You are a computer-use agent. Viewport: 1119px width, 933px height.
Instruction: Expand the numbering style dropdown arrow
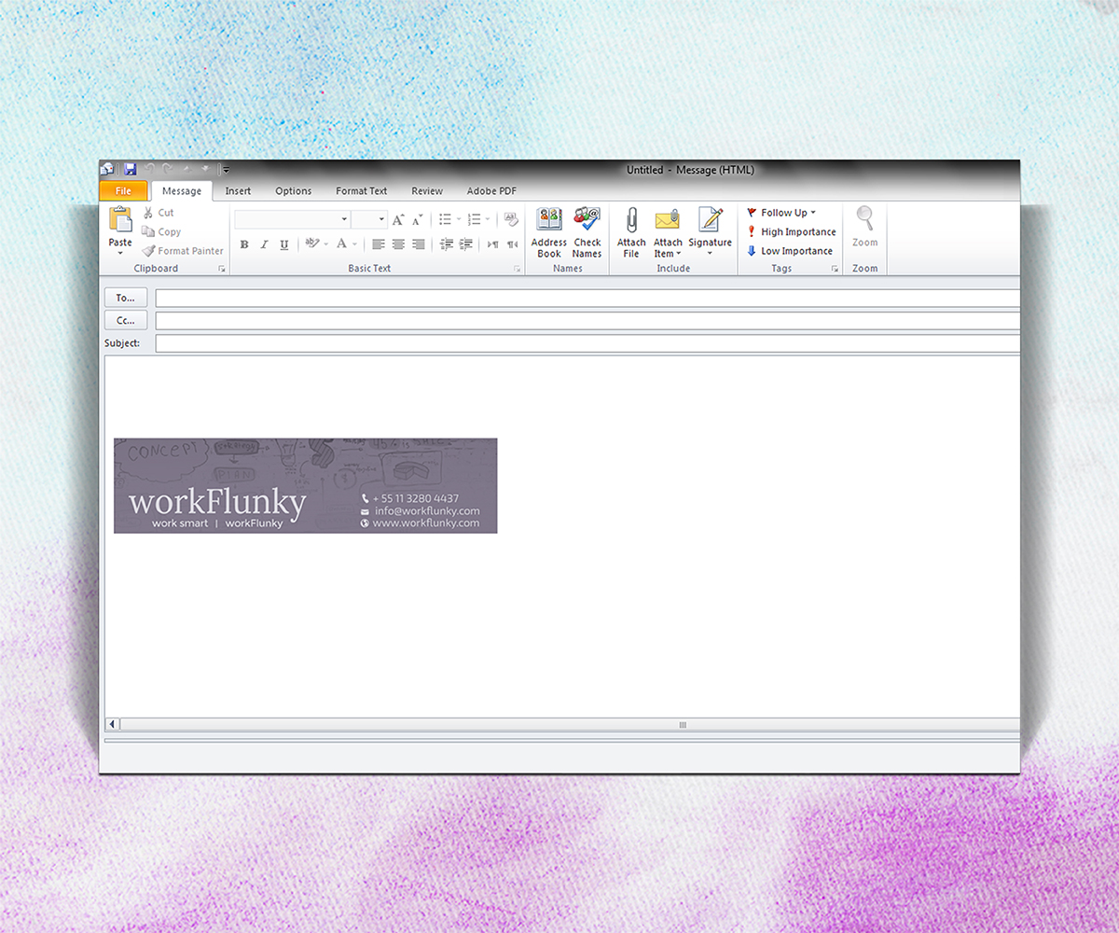coord(487,219)
